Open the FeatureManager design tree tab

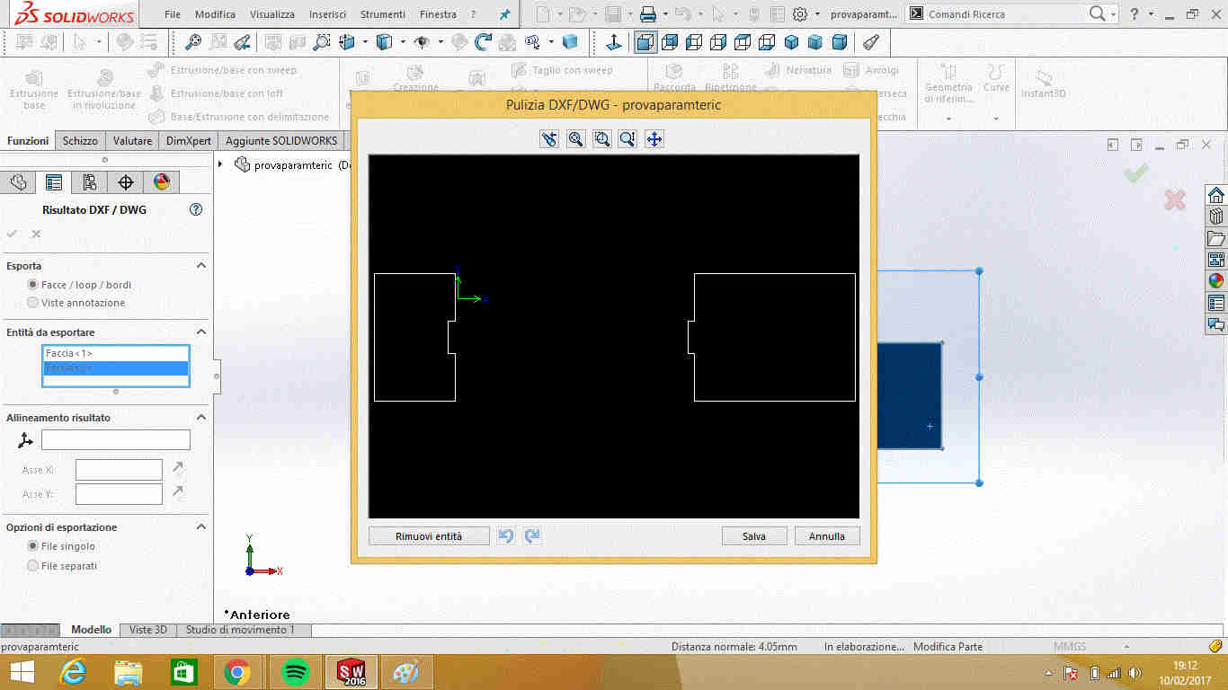point(18,182)
